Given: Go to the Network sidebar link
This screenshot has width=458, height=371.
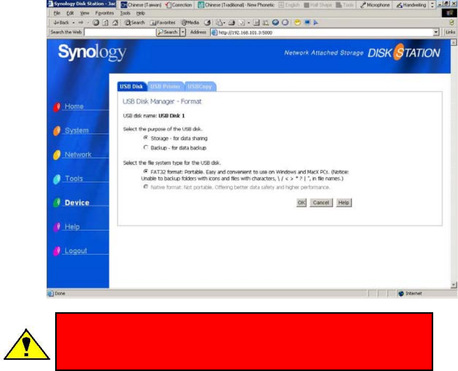Looking at the screenshot, I should [x=78, y=155].
